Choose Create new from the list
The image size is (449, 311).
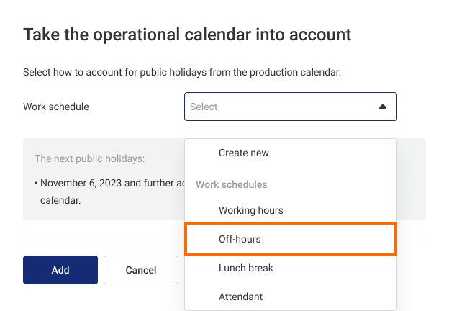click(x=291, y=153)
